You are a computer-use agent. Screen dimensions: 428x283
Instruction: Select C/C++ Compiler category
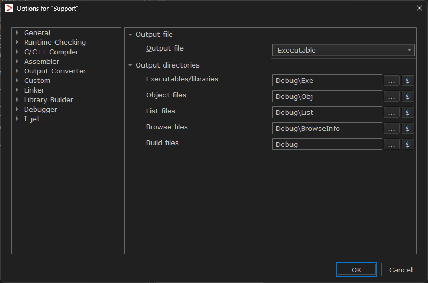(51, 52)
